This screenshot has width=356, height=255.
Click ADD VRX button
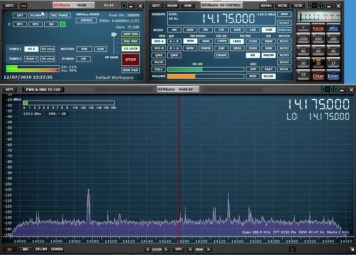pyautogui.click(x=131, y=34)
